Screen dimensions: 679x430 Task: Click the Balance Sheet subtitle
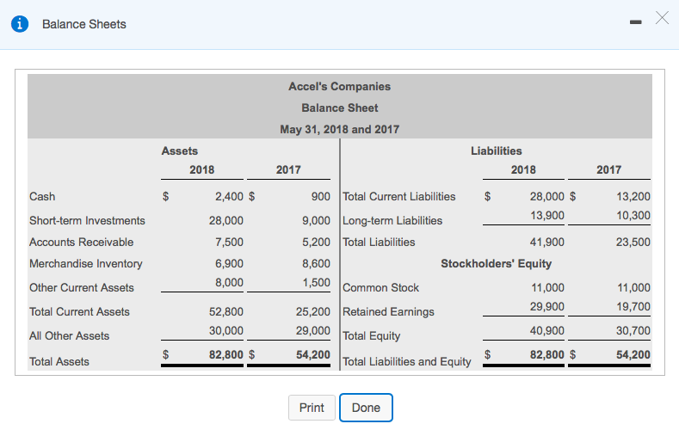339,107
